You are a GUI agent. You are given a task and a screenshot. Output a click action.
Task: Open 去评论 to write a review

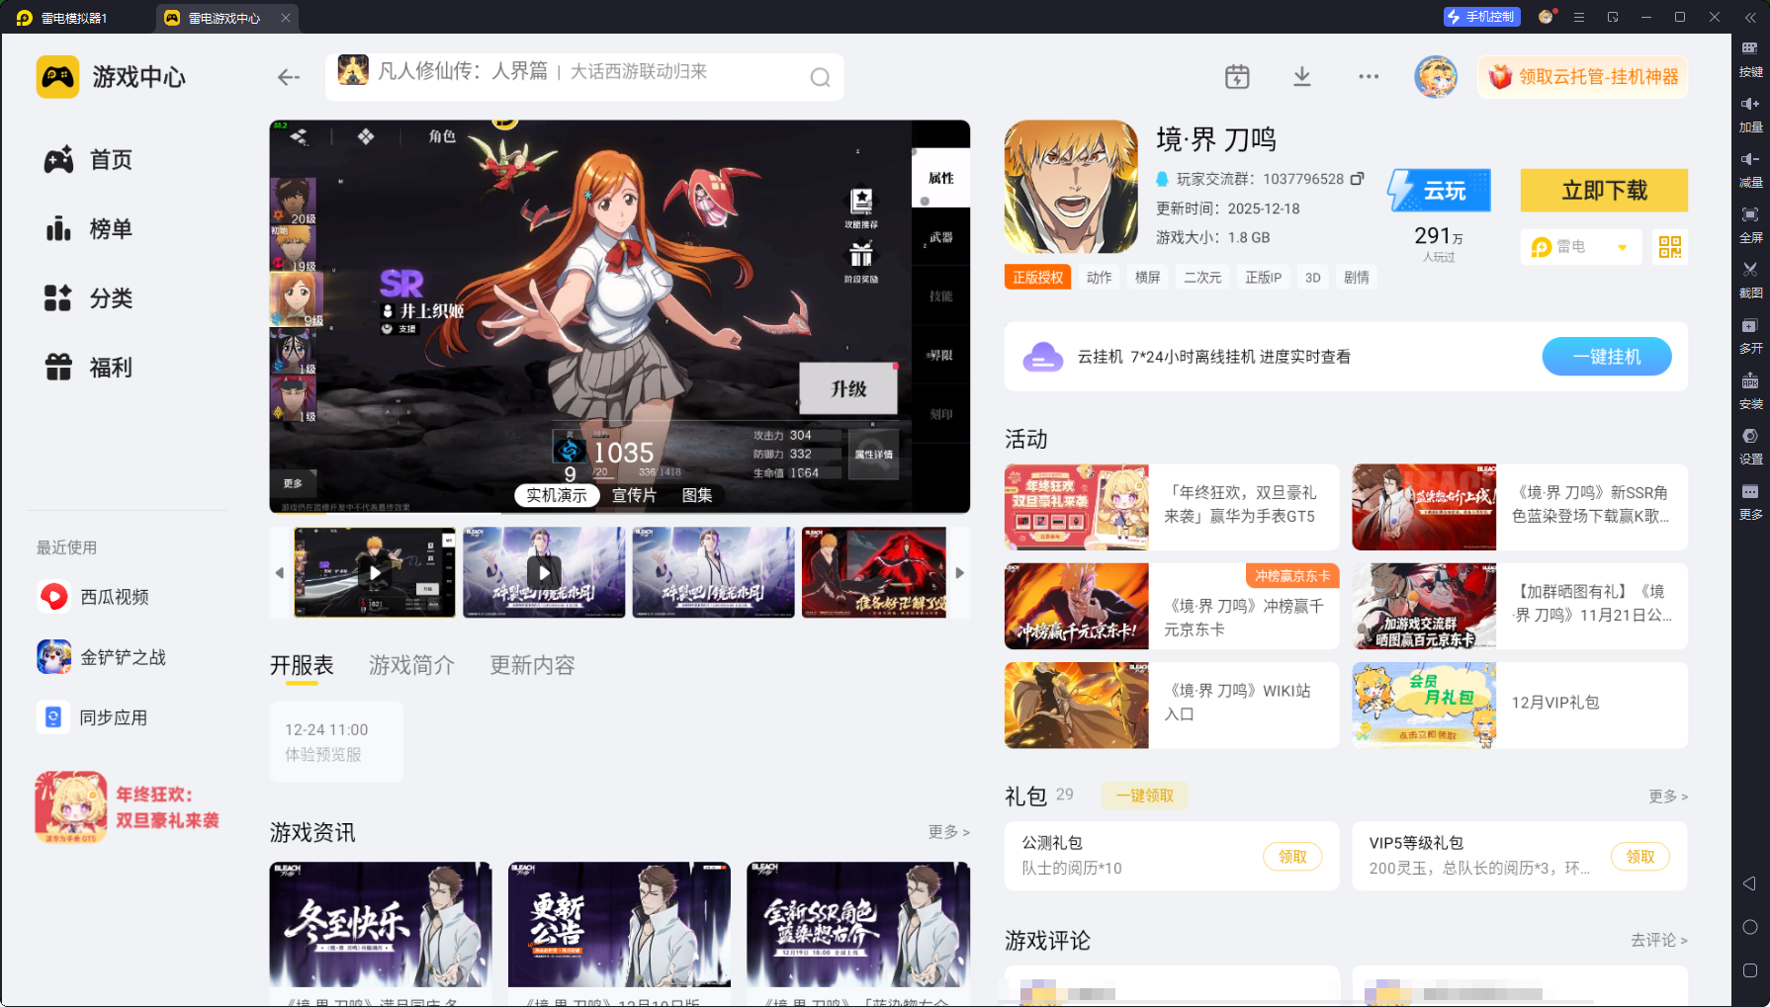pyautogui.click(x=1659, y=940)
